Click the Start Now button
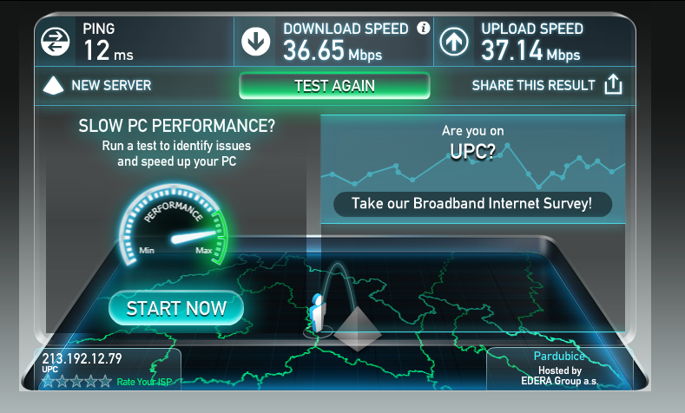This screenshot has width=685, height=413. point(176,308)
